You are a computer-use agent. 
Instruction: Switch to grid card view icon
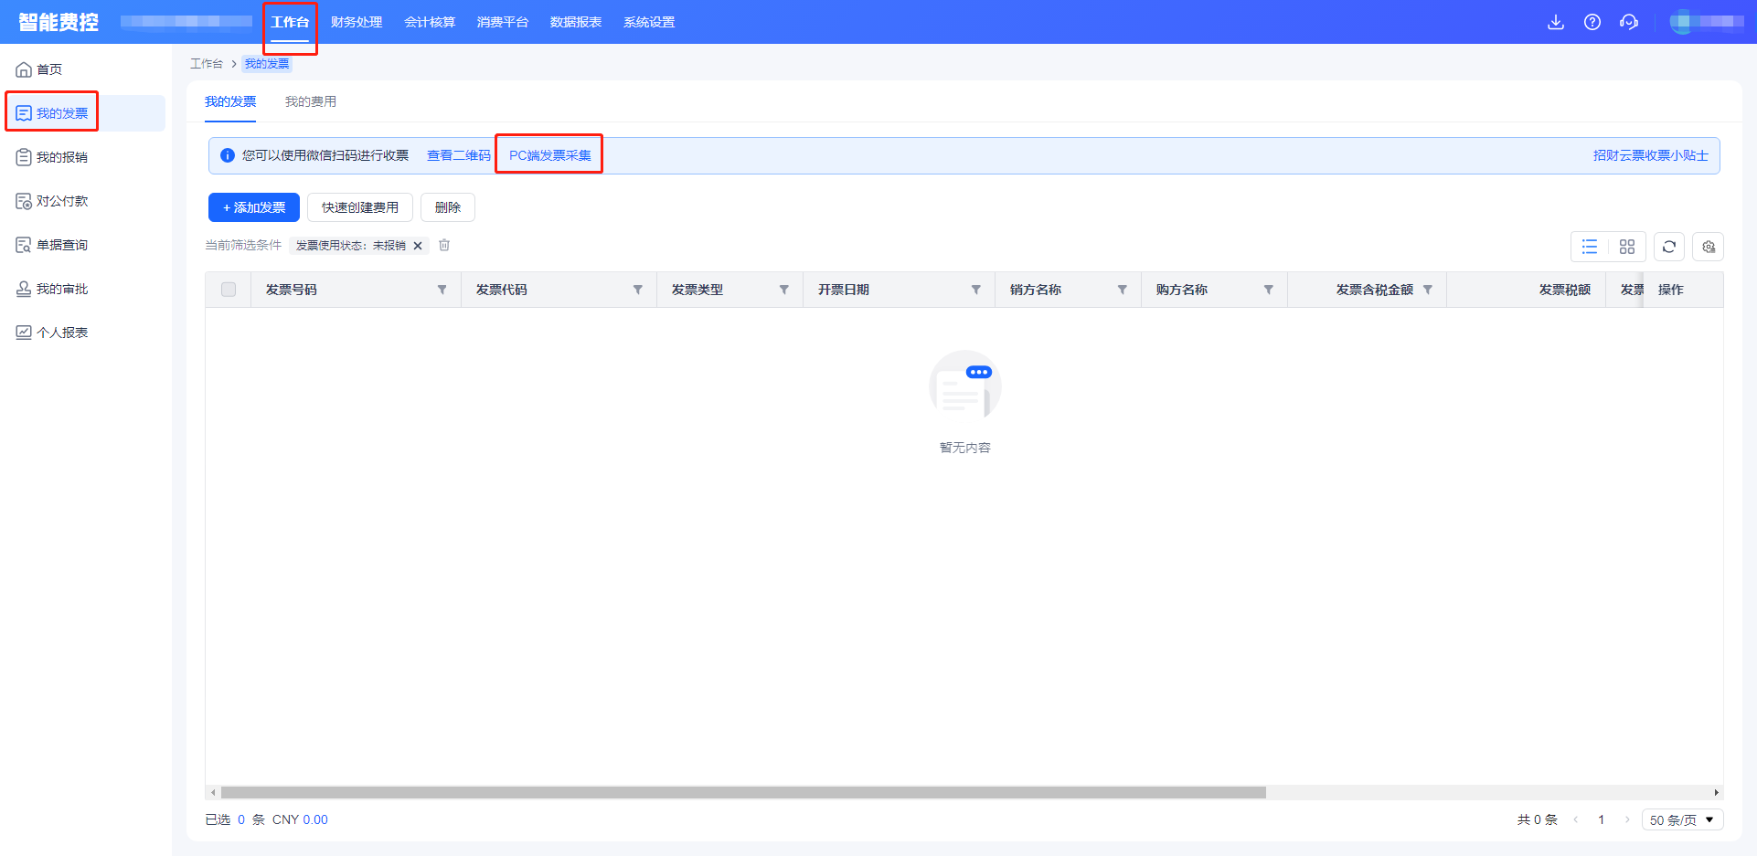click(x=1627, y=247)
